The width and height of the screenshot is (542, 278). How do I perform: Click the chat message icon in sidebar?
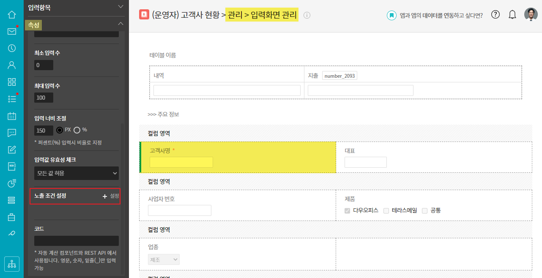(12, 133)
